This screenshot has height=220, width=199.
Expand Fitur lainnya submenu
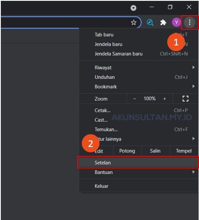click(x=139, y=139)
